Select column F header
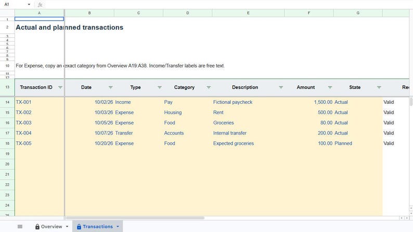Screen dimensions: 413x232 point(309,13)
